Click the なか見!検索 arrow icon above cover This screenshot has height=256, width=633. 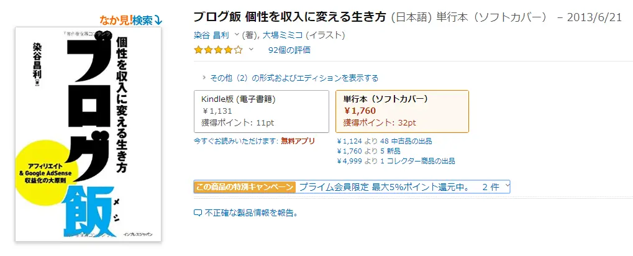[x=158, y=20]
